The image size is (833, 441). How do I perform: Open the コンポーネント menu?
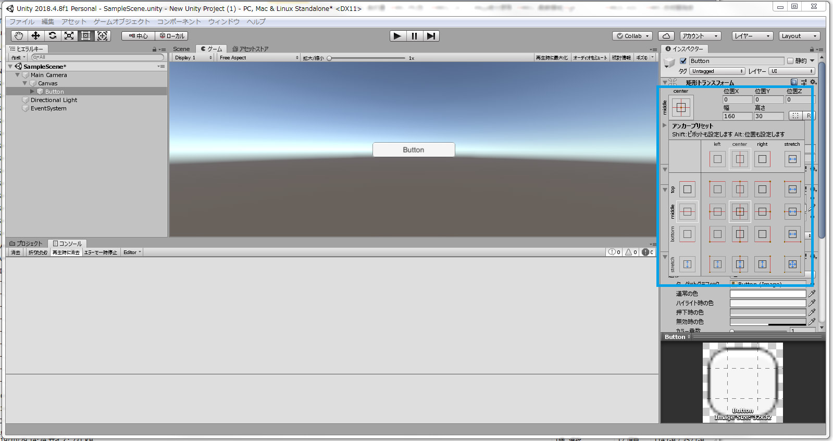[x=179, y=22]
